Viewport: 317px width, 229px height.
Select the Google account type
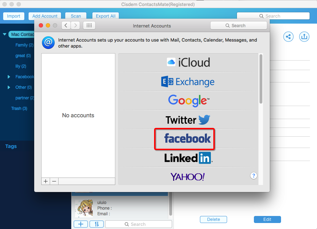(x=188, y=100)
